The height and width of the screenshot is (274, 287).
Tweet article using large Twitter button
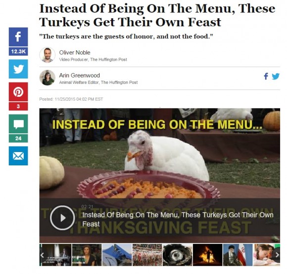tap(18, 69)
